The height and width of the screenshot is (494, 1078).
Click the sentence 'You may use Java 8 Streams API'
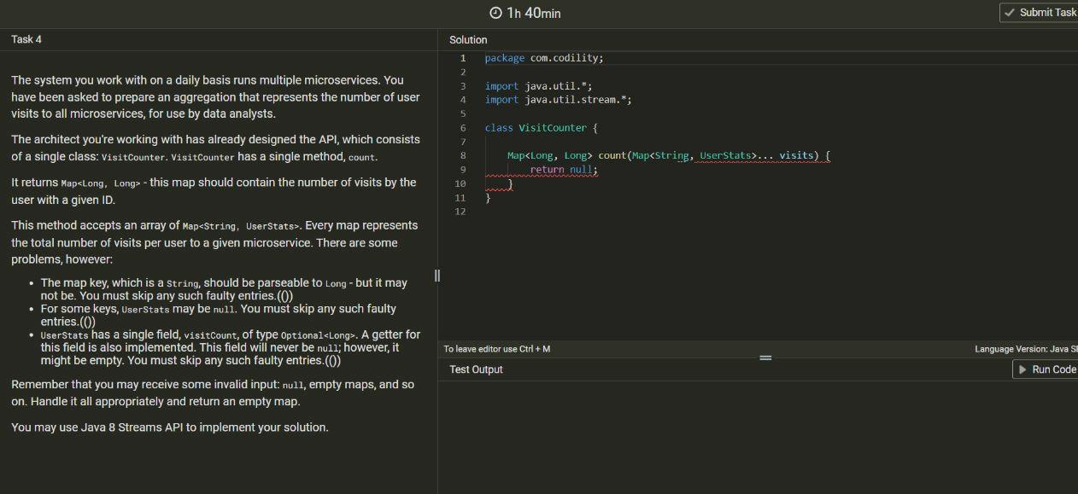170,427
